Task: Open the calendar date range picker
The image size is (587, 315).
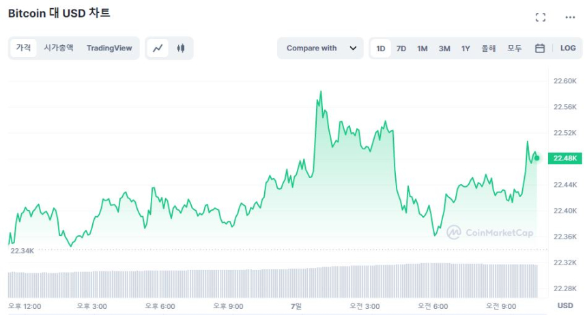Action: coord(540,48)
